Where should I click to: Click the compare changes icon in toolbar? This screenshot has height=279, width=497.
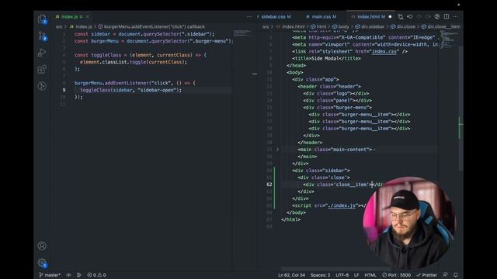tap(401, 16)
